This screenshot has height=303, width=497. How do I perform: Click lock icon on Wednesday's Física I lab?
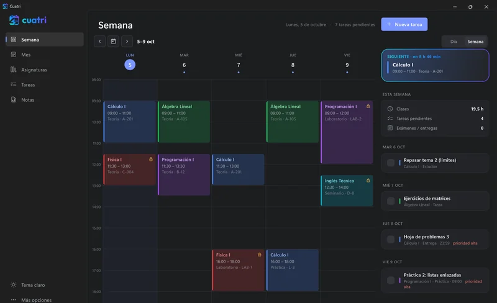tap(260, 255)
